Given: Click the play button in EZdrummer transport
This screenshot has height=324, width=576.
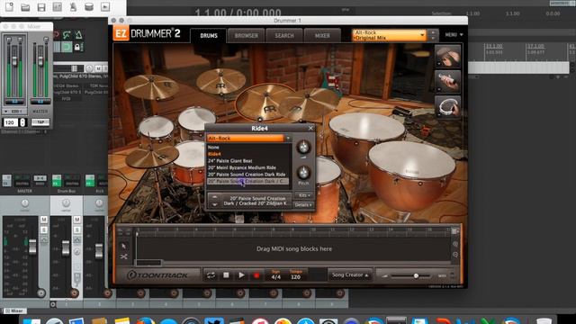Looking at the screenshot, I should point(241,275).
